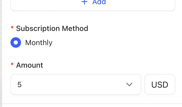Screen dimensions: 182x107
Task: Click the blue dot of the Monthly radio
Action: coord(16,42)
